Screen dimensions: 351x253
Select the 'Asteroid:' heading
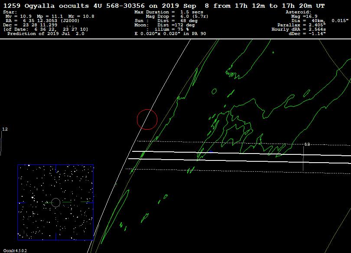point(299,12)
